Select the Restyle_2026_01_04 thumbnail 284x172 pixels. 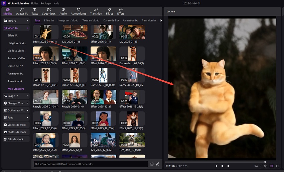(x=75, y=97)
